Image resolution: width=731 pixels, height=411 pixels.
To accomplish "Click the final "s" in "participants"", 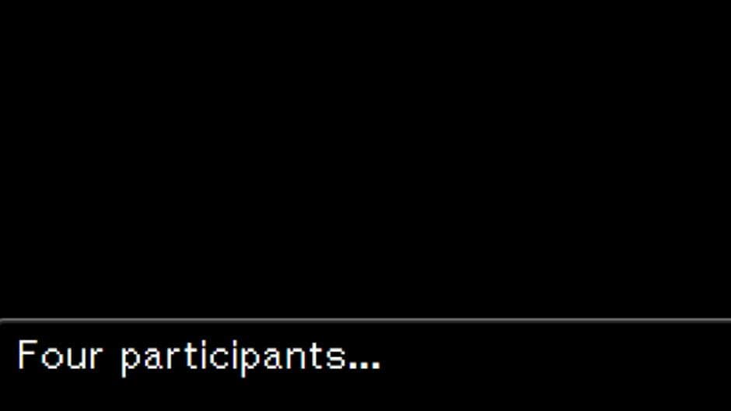I will coord(337,359).
